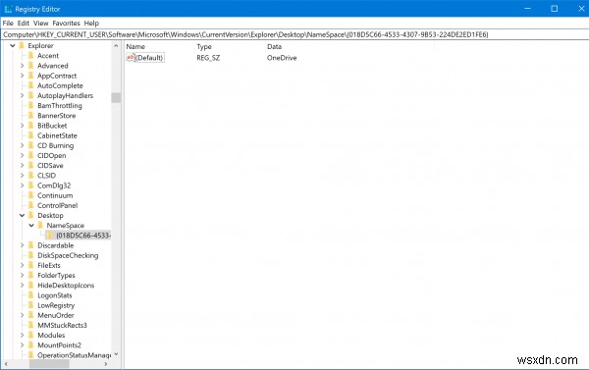Select the LowRegistry key
Screen dimensions: 589x370
click(56, 305)
